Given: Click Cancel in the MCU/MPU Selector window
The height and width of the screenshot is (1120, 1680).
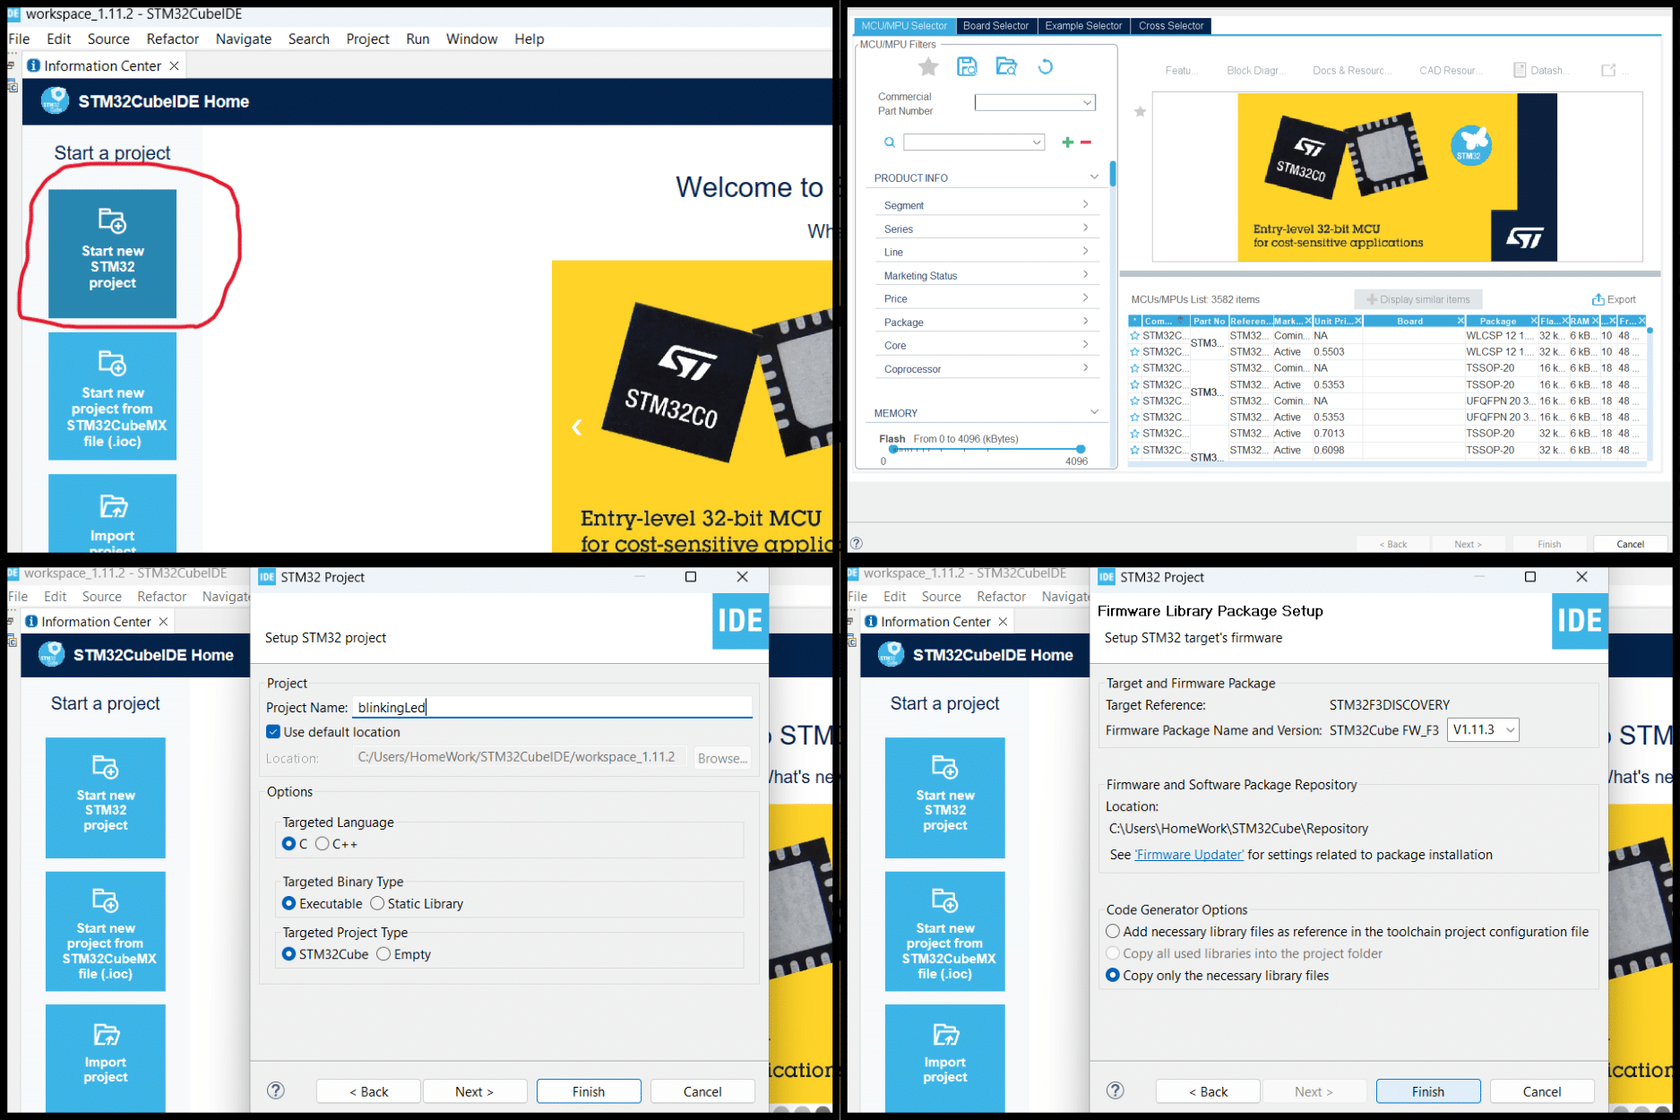Looking at the screenshot, I should [1630, 544].
